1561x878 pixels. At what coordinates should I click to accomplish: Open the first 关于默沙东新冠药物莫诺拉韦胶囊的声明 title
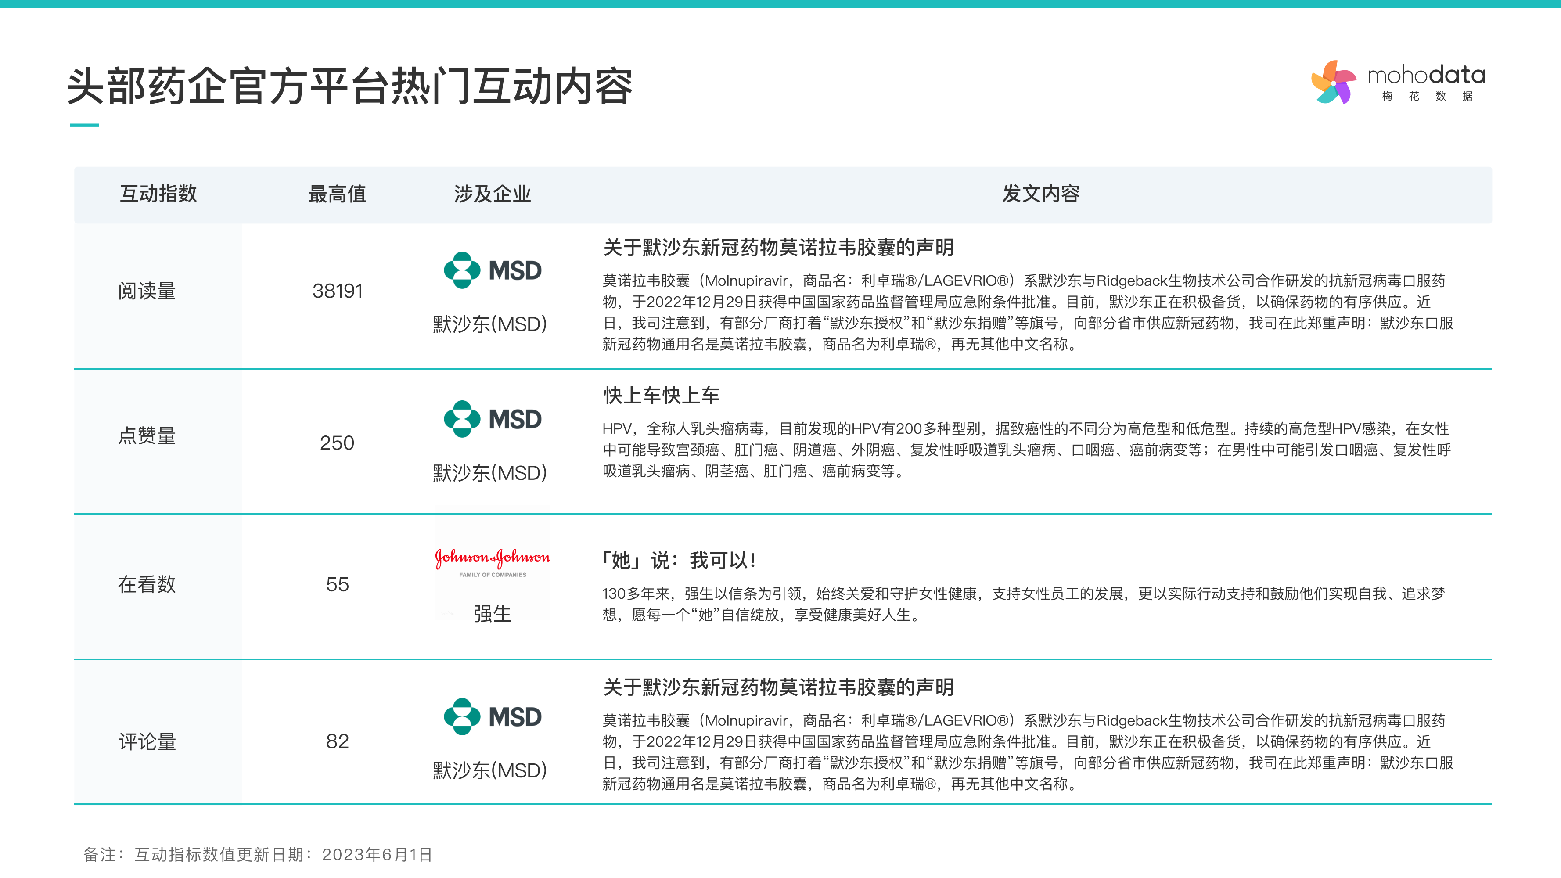tap(778, 247)
